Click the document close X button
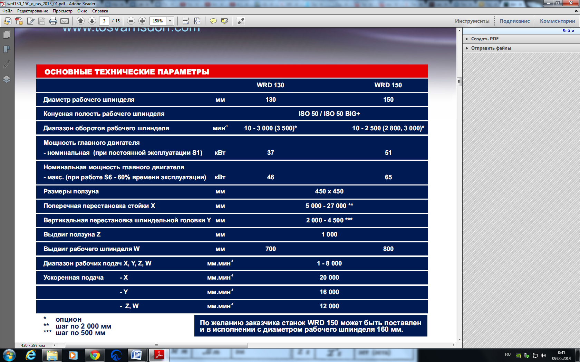 [x=576, y=11]
